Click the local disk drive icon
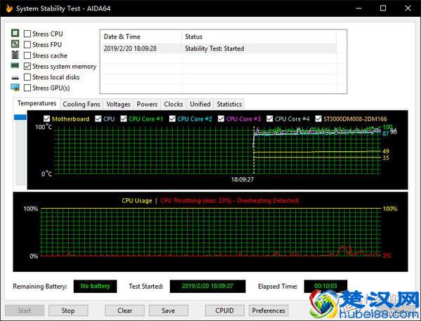Viewport: 421px width, 321px height. click(15, 77)
